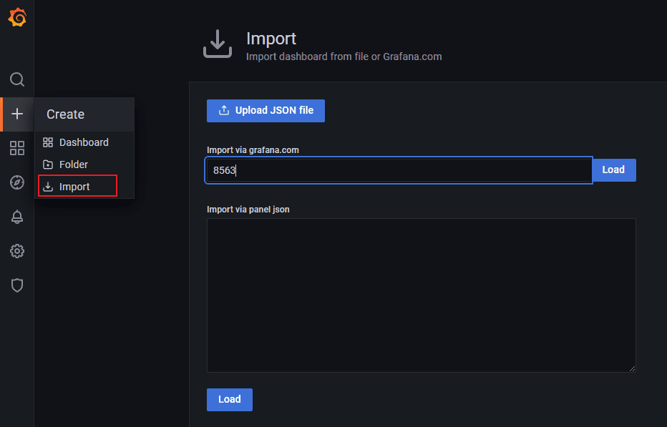
Task: Open the Explore compass icon
Action: point(17,182)
